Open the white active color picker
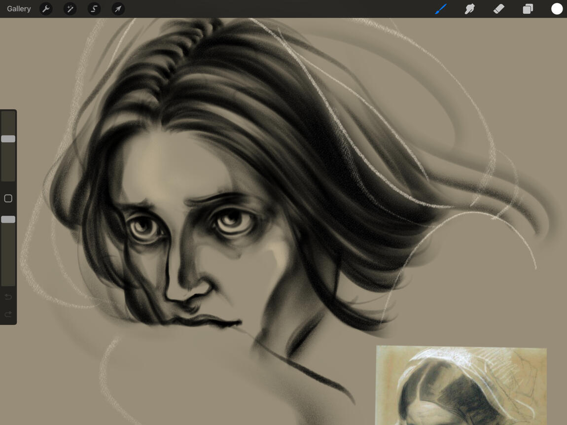Image resolution: width=567 pixels, height=425 pixels. coord(557,9)
